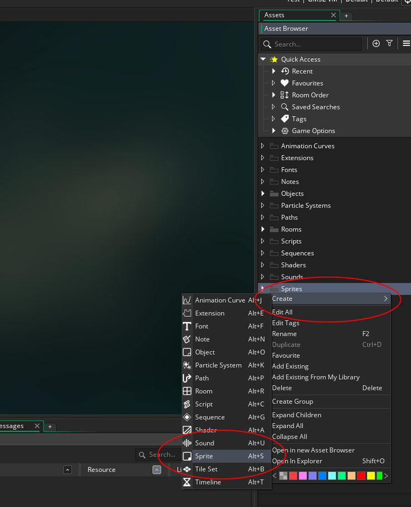Image resolution: width=411 pixels, height=507 pixels.
Task: Click the Room grid icon in submenu
Action: [187, 391]
